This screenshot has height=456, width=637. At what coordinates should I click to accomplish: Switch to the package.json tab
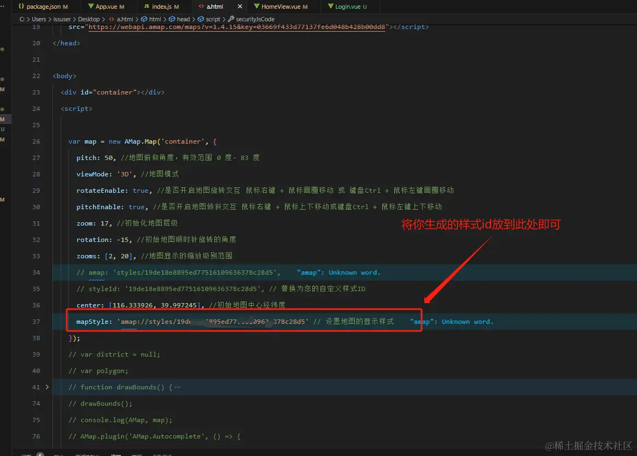(x=43, y=7)
